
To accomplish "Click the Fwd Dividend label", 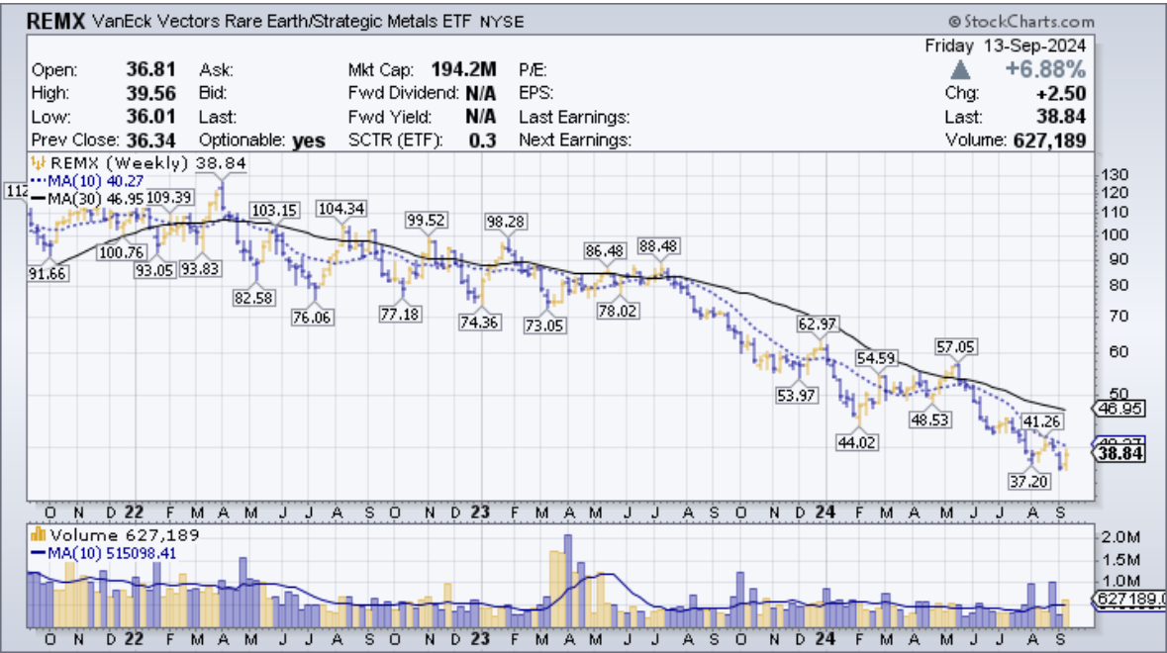I will pos(404,93).
